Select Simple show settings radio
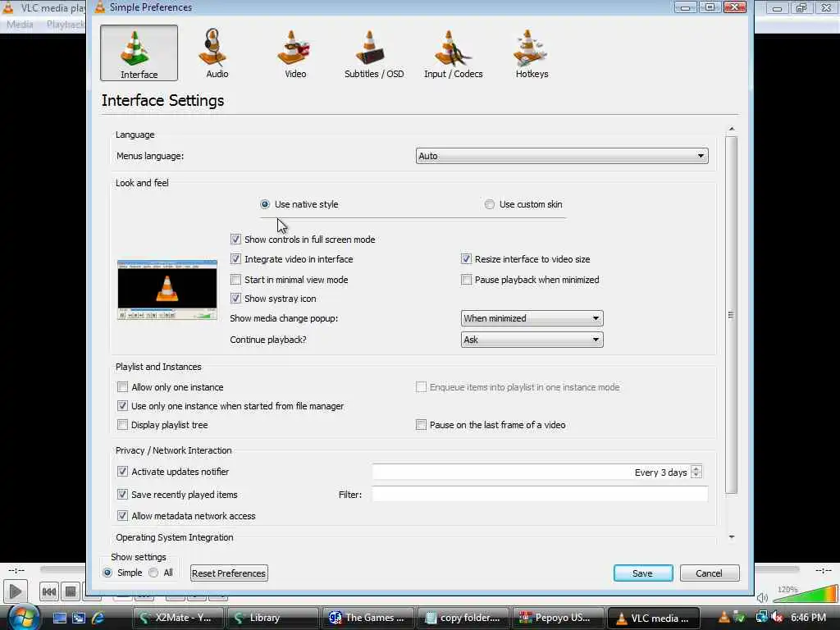840x630 pixels. pyautogui.click(x=107, y=573)
